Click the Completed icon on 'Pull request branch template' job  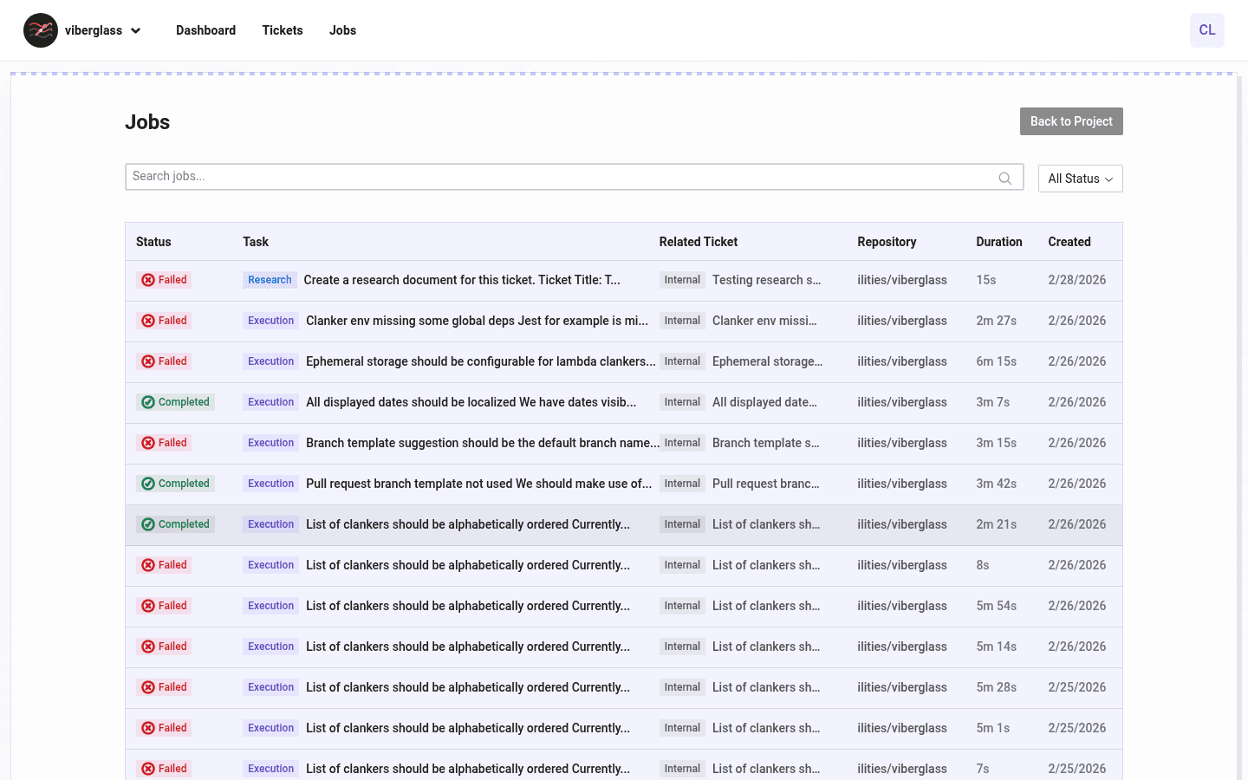[147, 484]
